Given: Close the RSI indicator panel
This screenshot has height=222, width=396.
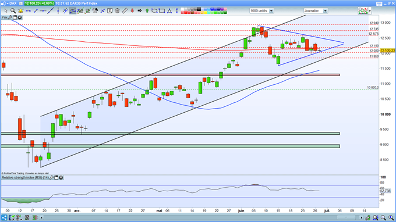Looking at the screenshot, I should (x=61, y=178).
